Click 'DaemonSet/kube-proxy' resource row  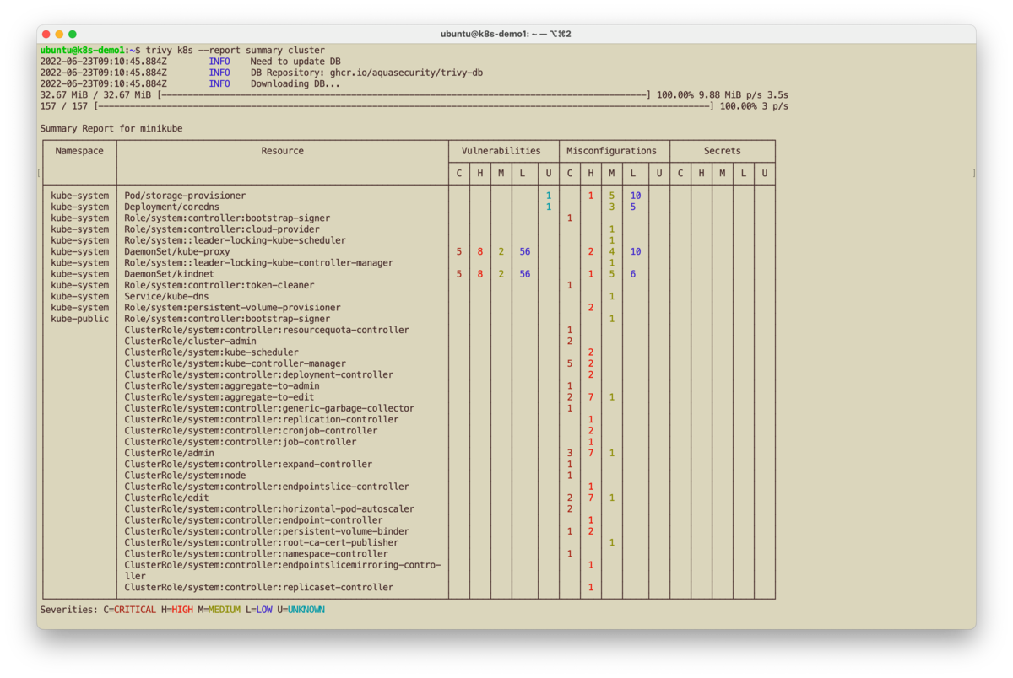[x=176, y=251]
